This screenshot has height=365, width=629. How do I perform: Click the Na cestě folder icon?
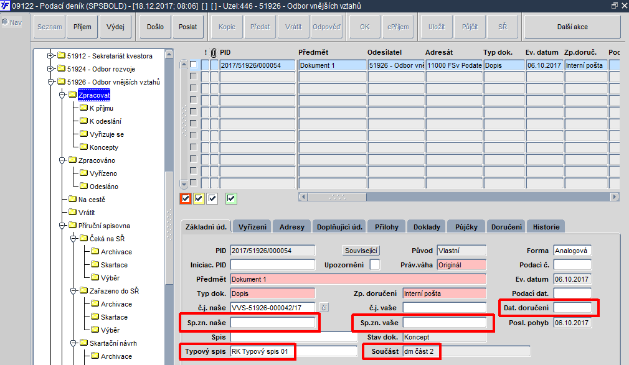[72, 199]
